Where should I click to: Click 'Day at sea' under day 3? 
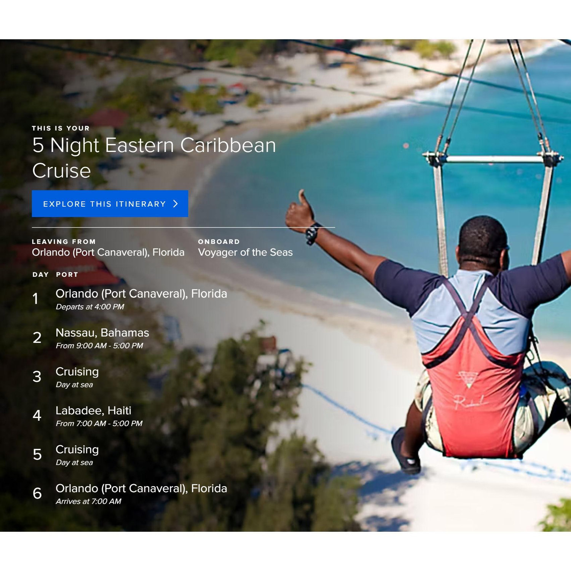(74, 384)
